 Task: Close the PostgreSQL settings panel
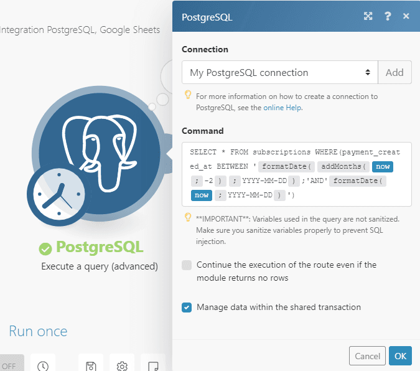click(x=406, y=17)
